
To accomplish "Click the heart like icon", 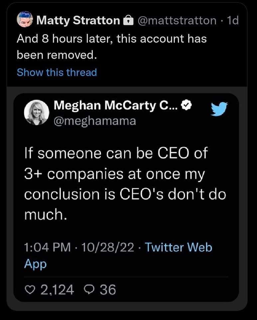I will tap(30, 290).
